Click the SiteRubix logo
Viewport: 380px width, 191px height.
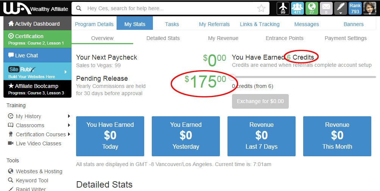(x=22, y=69)
